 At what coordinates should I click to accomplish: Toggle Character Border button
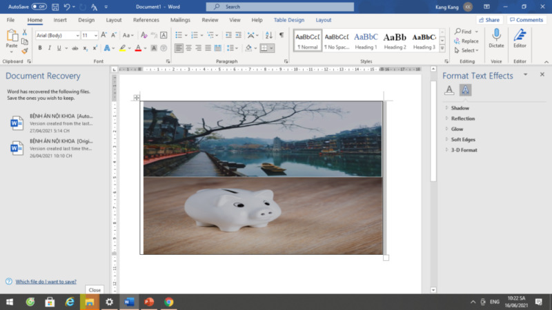164,35
